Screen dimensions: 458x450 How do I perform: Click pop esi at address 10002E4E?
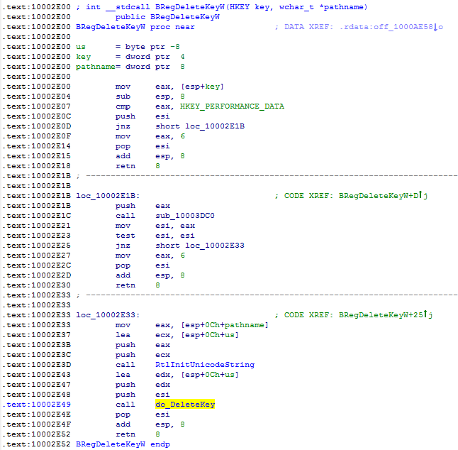143,415
